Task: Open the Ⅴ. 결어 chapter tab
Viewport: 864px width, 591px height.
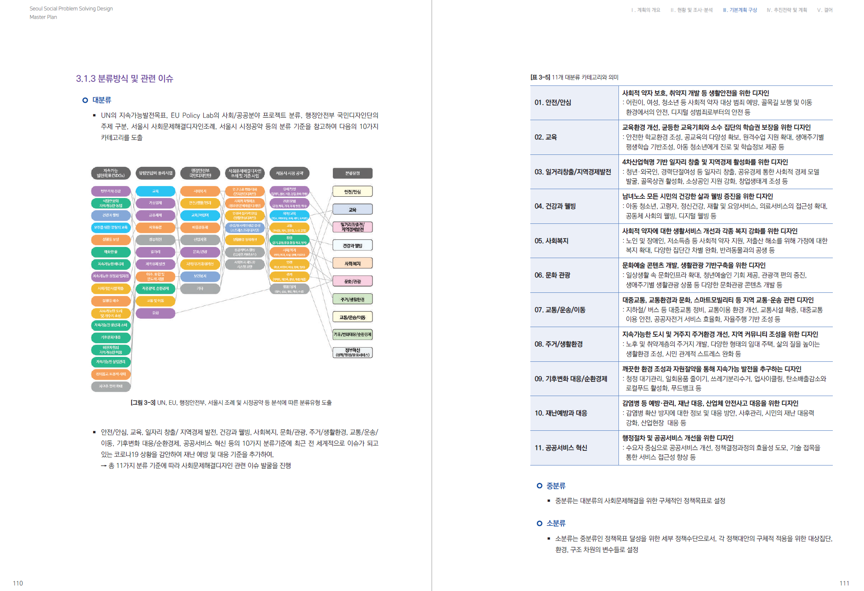Action: pos(824,10)
